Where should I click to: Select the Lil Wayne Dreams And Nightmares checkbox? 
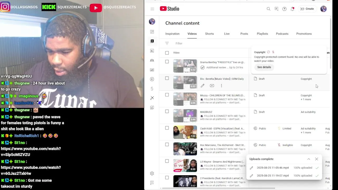click(x=167, y=161)
